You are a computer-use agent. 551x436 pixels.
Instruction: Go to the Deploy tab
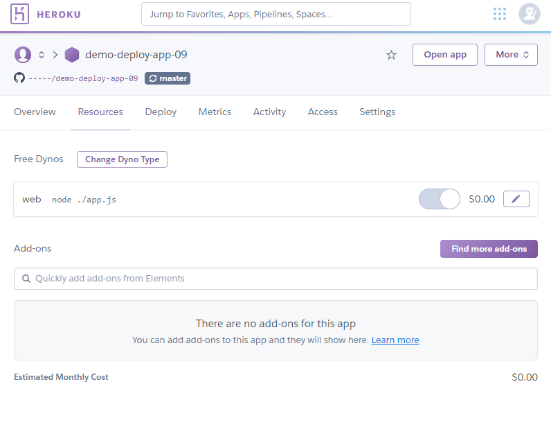click(161, 112)
